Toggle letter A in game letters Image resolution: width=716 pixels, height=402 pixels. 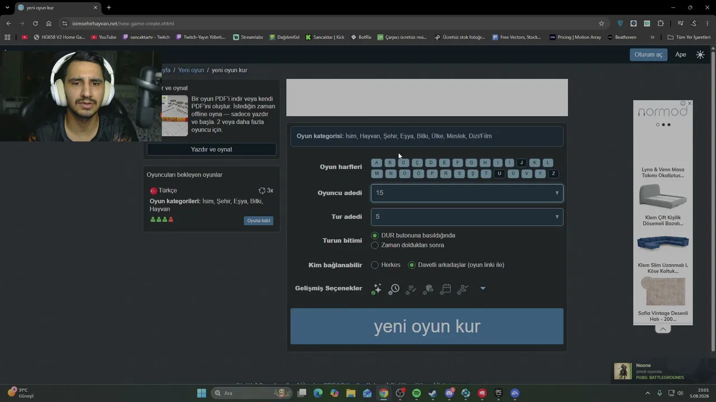[x=376, y=163]
